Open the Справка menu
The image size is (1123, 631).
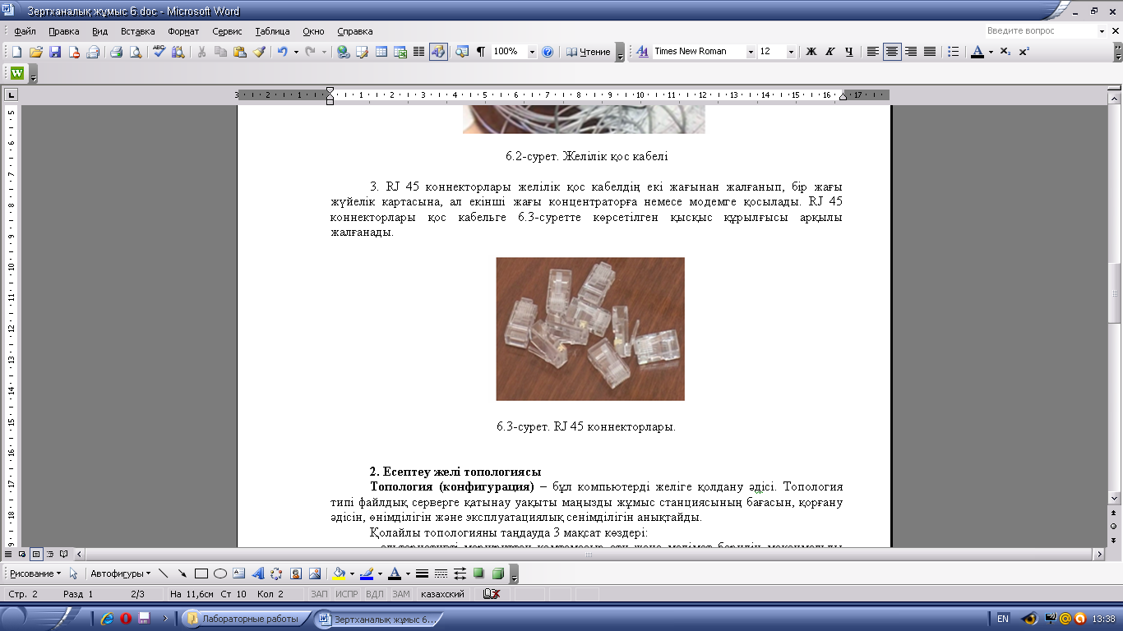pos(355,31)
